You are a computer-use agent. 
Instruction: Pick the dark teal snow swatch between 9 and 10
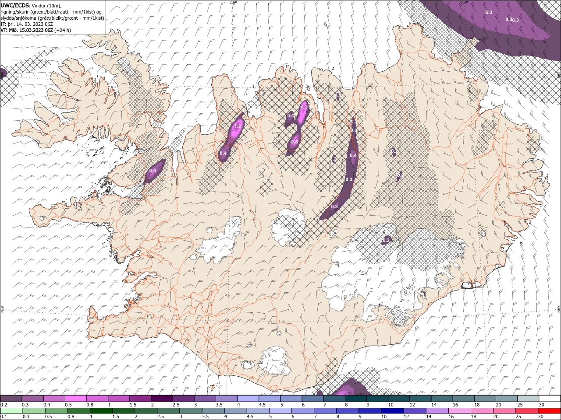coord(377,399)
